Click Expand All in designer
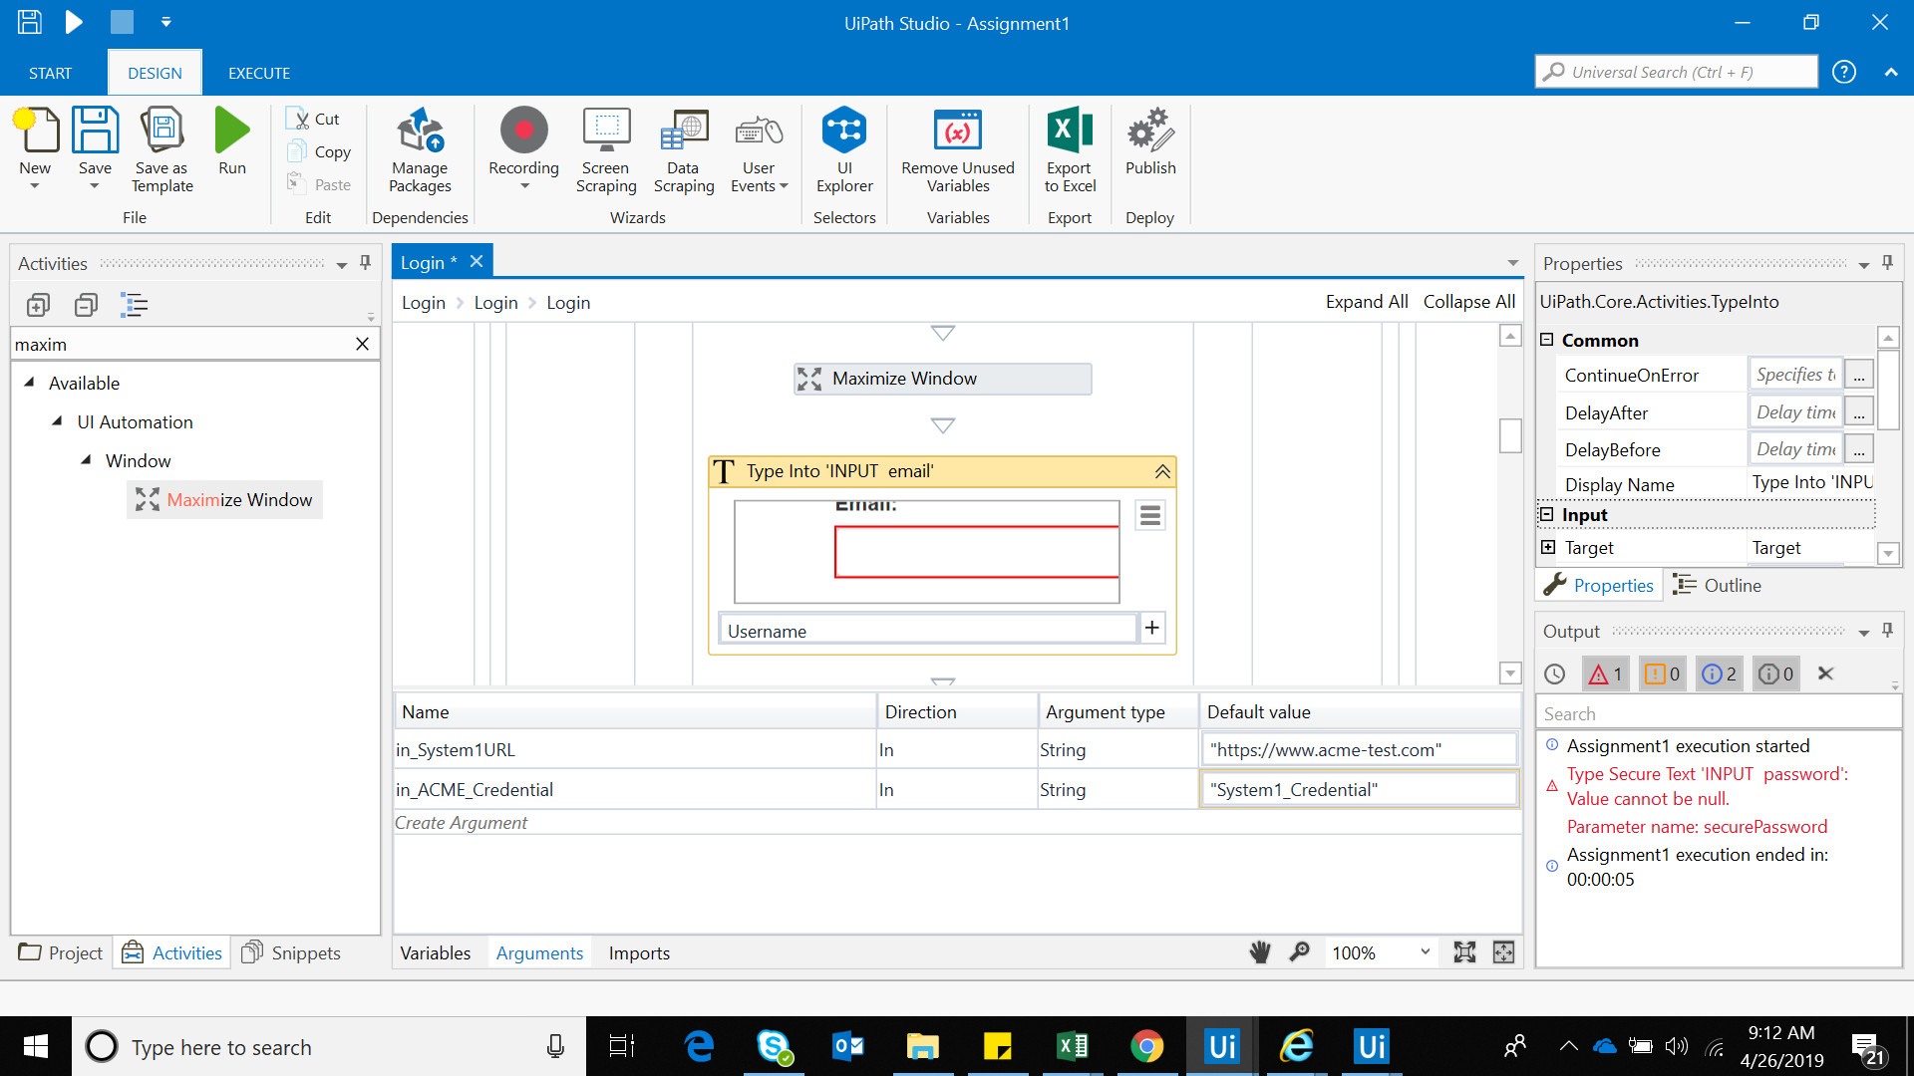Viewport: 1914px width, 1076px height. [x=1366, y=302]
